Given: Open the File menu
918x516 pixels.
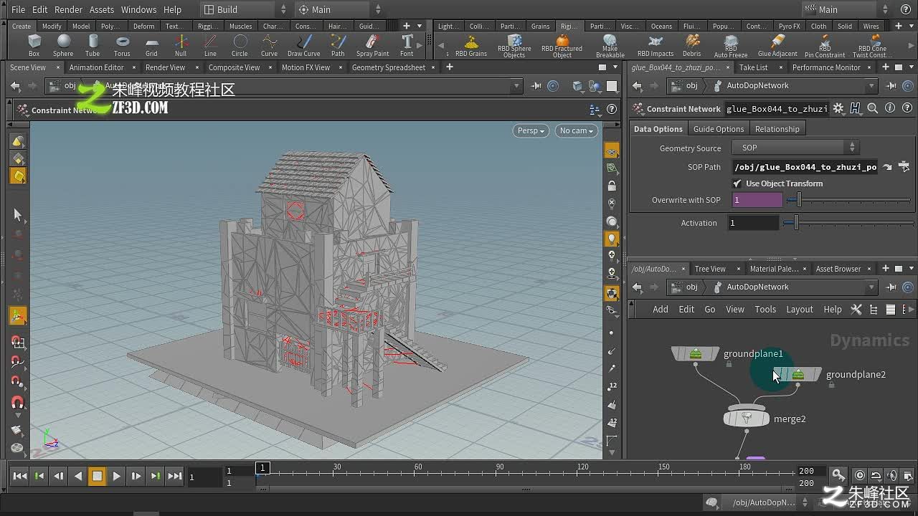Looking at the screenshot, I should [19, 9].
